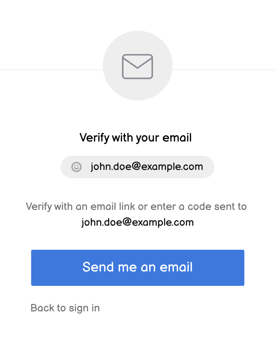This screenshot has height=337, width=275.
Task: Click the word 'email' on blue button
Action: tap(176, 267)
